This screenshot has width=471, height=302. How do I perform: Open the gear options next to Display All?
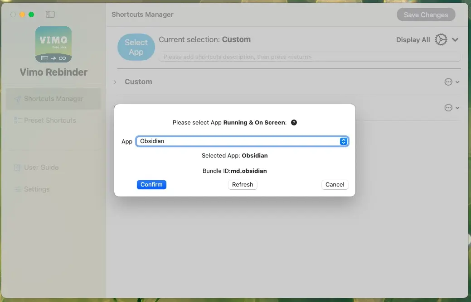(441, 40)
